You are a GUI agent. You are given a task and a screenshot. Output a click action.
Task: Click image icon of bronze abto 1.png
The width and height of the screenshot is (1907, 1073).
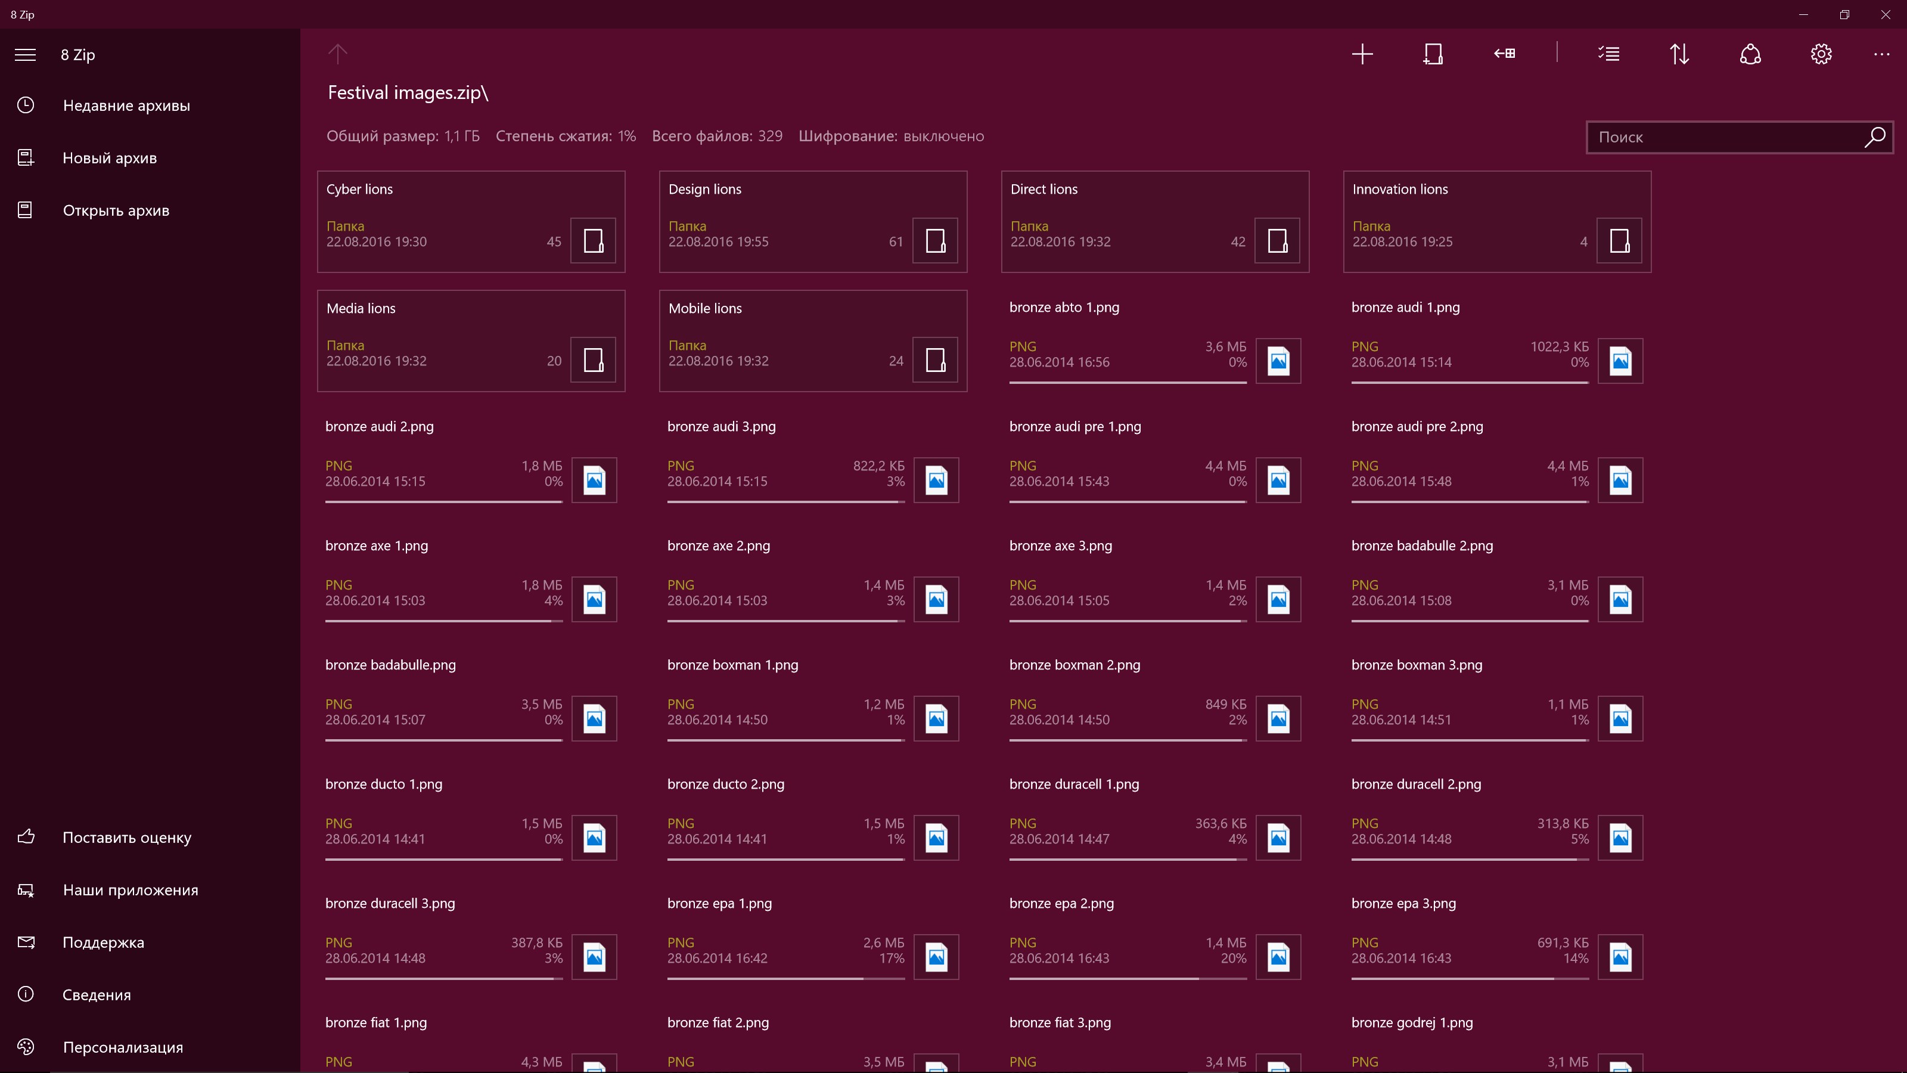[x=1278, y=361]
